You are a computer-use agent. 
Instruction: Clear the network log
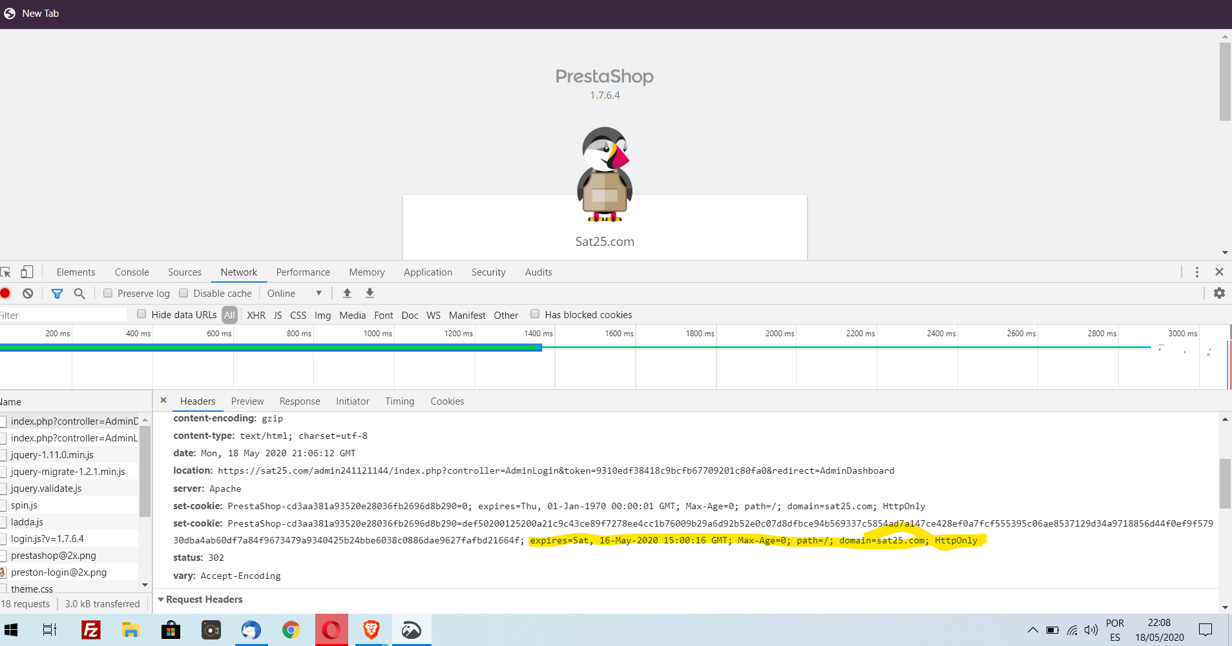(28, 293)
